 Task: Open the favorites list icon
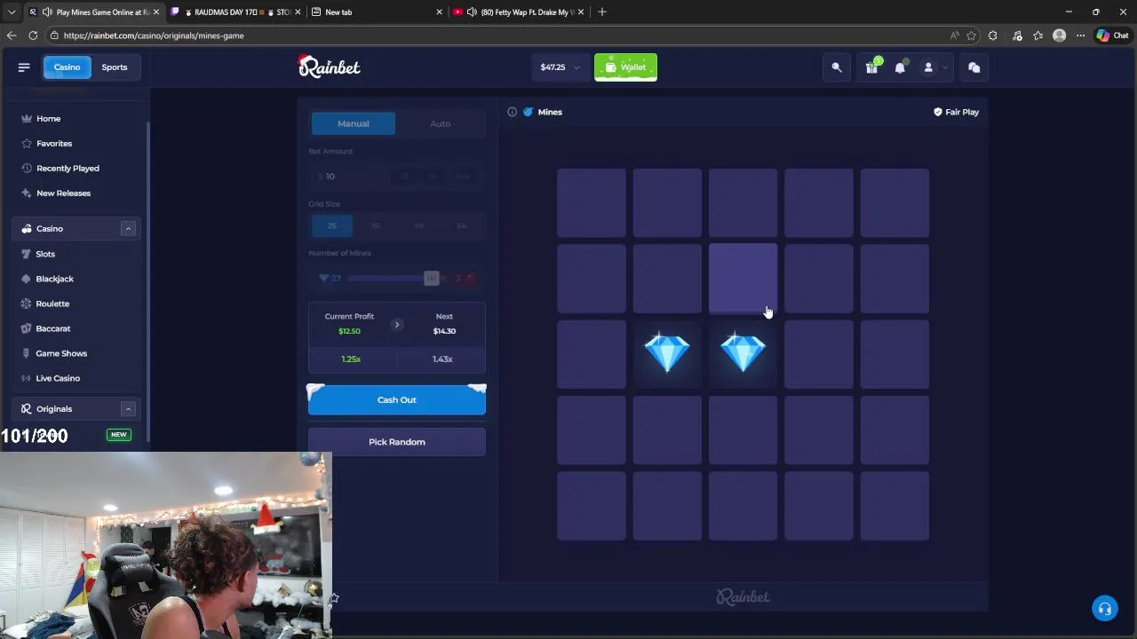[1038, 35]
